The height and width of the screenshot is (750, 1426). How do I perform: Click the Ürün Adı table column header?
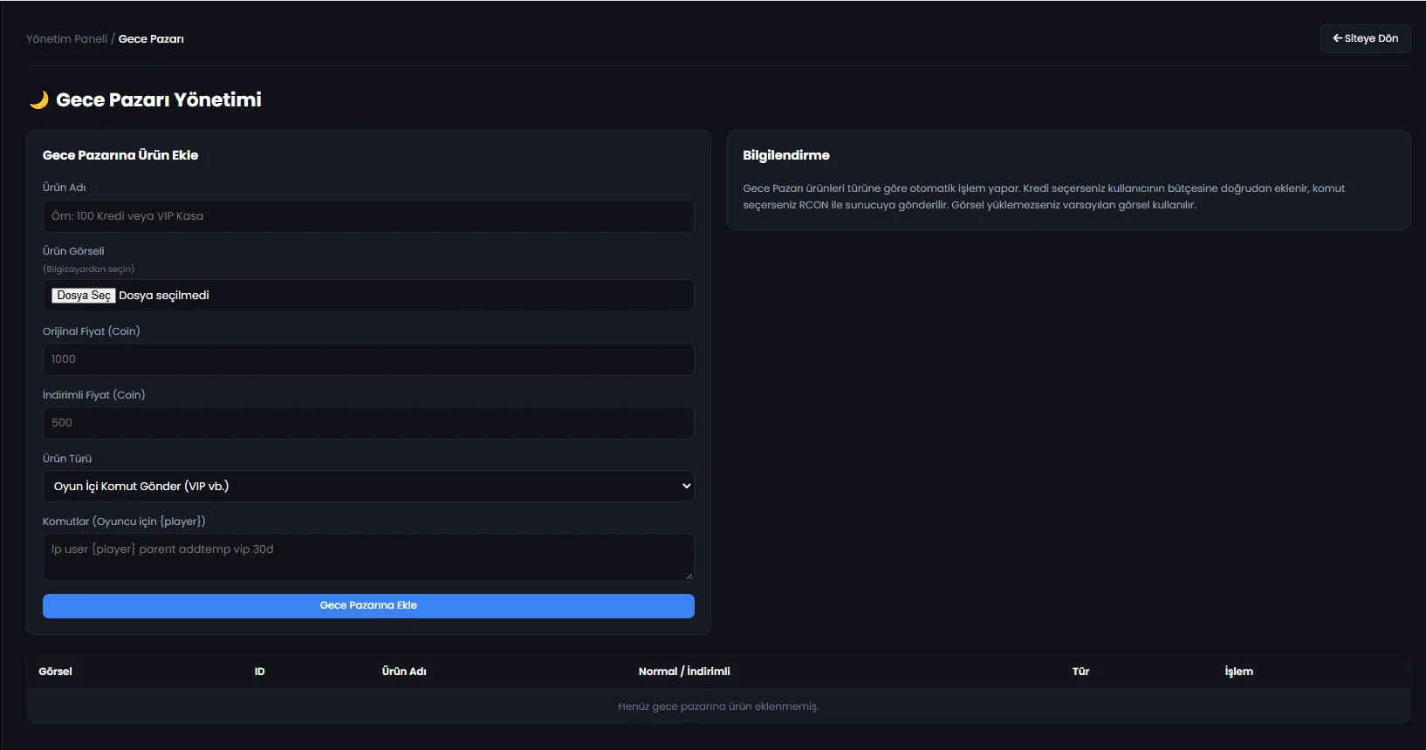coord(404,672)
